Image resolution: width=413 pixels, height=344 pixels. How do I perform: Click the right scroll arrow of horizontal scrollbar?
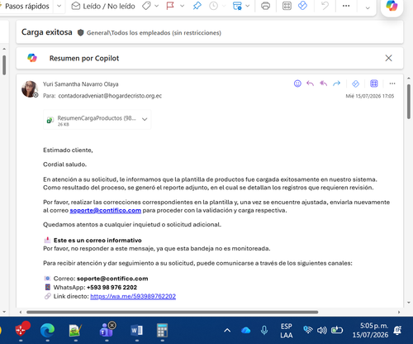(399, 312)
